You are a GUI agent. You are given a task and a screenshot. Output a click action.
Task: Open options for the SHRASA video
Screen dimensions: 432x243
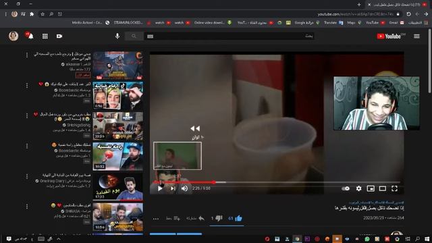point(27,207)
